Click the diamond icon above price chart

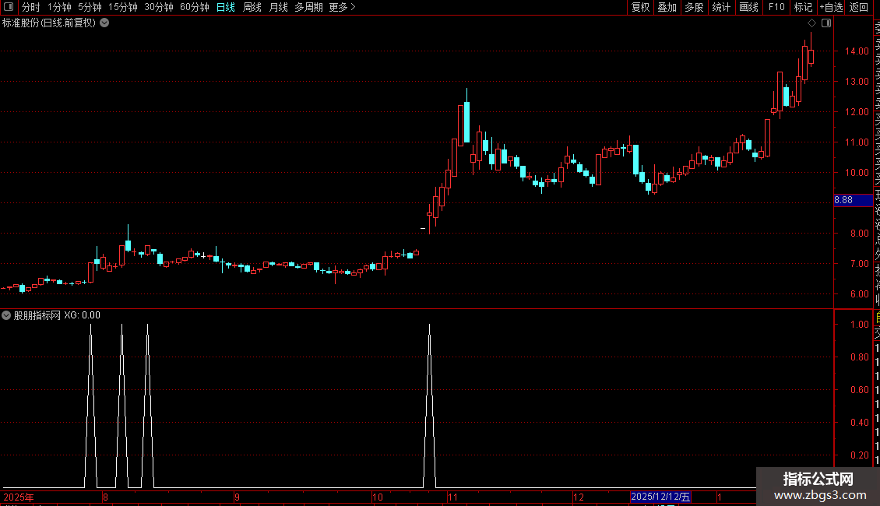click(x=811, y=23)
